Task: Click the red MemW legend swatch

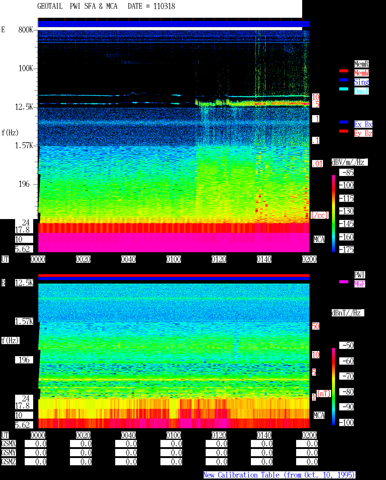Action: 344,71
